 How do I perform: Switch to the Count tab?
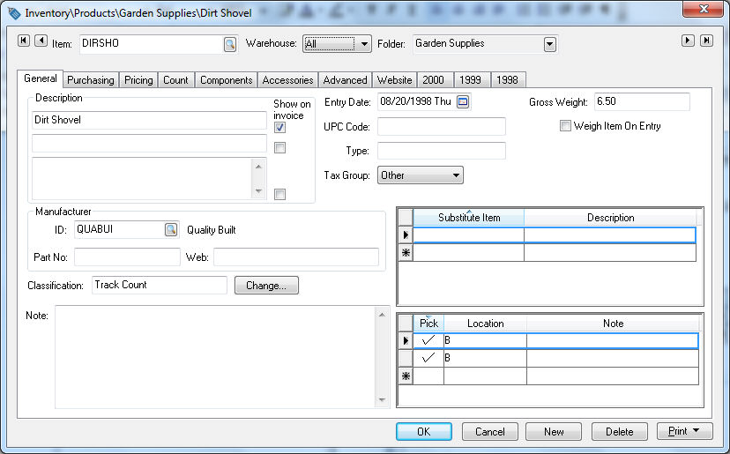click(175, 80)
